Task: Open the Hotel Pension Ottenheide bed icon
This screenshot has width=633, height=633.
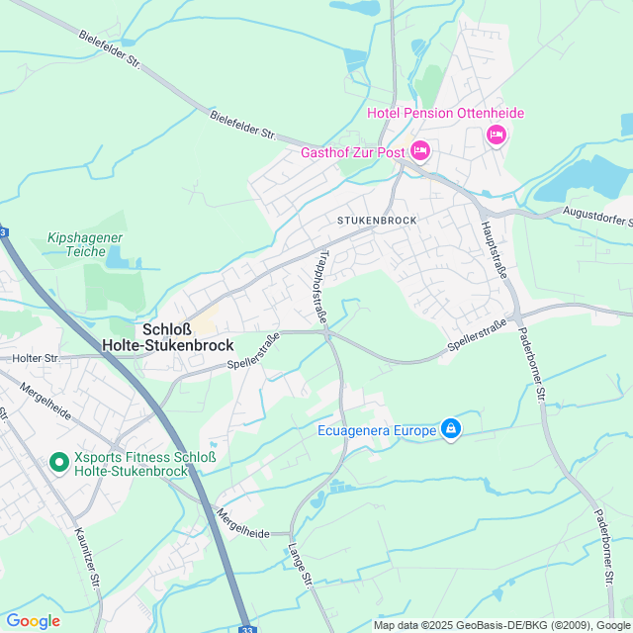Action: pos(497,135)
